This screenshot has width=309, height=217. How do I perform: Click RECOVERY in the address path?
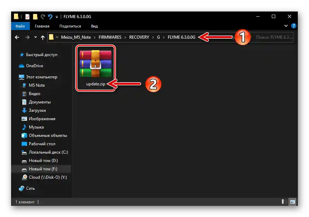[x=139, y=37]
